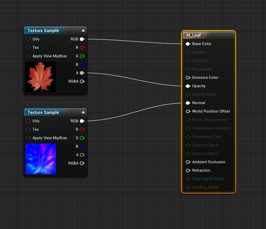Click the World Position Offset pin on M_Leaf
Screen dimensions: 266x229
click(188, 111)
